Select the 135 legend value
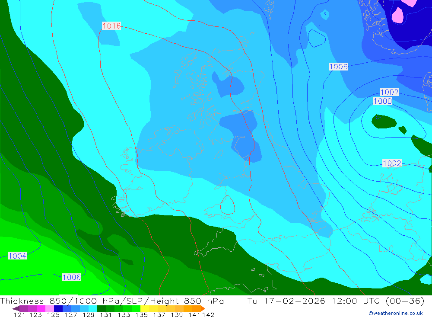The width and height of the screenshot is (432, 317). point(141,314)
